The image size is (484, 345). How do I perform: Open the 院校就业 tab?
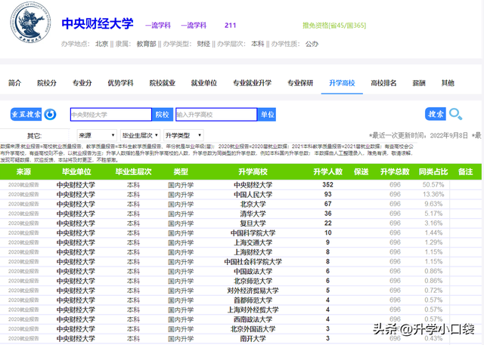(163, 83)
